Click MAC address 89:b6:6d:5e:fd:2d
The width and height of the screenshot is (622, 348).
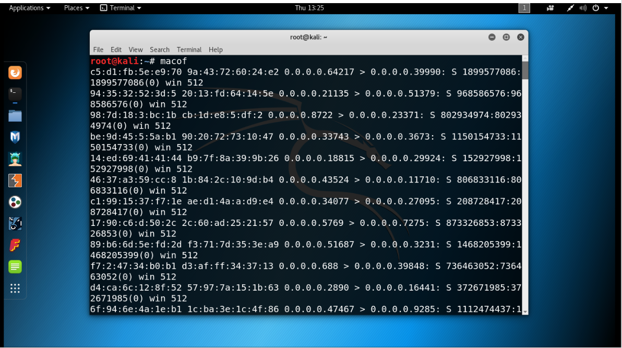[136, 244]
